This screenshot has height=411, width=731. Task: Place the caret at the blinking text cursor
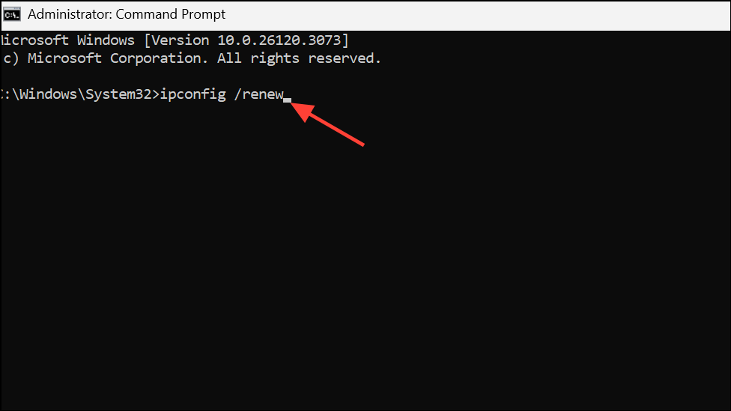point(287,100)
